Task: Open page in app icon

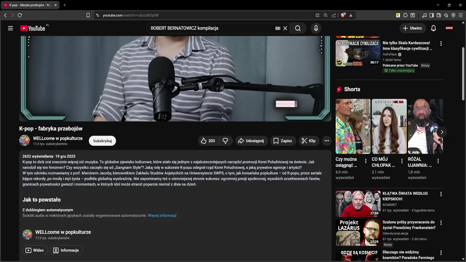Action: click(317, 15)
